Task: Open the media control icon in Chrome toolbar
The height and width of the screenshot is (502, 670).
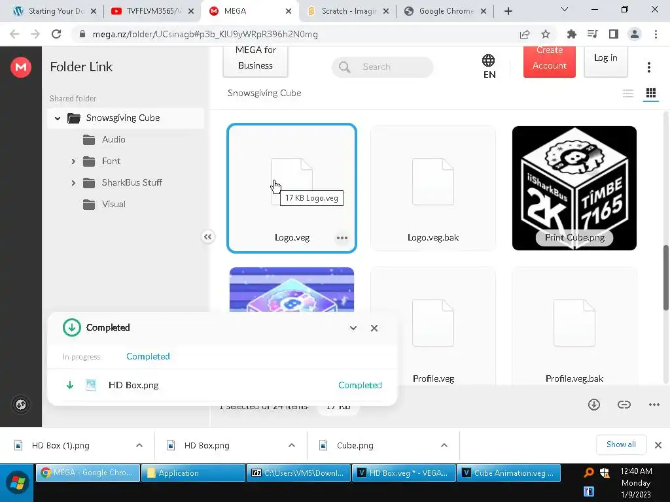Action: (592, 34)
